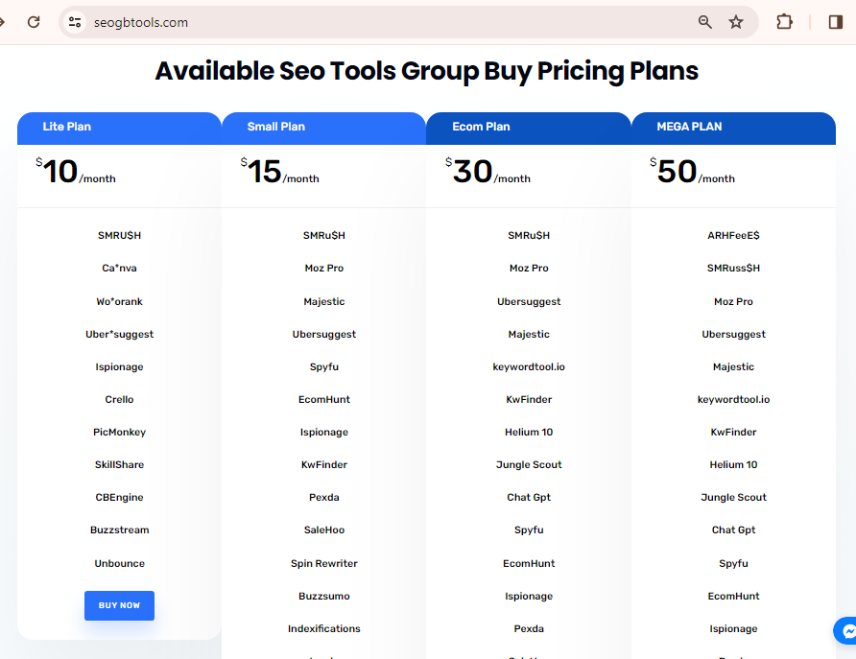Viewport: 856px width, 659px height.
Task: Click the zoom magnifier icon in address bar
Action: [x=704, y=22]
